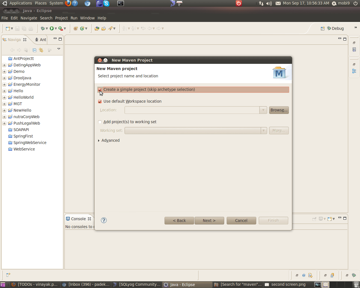Open the Run menu
This screenshot has height=288, width=360.
[x=74, y=18]
